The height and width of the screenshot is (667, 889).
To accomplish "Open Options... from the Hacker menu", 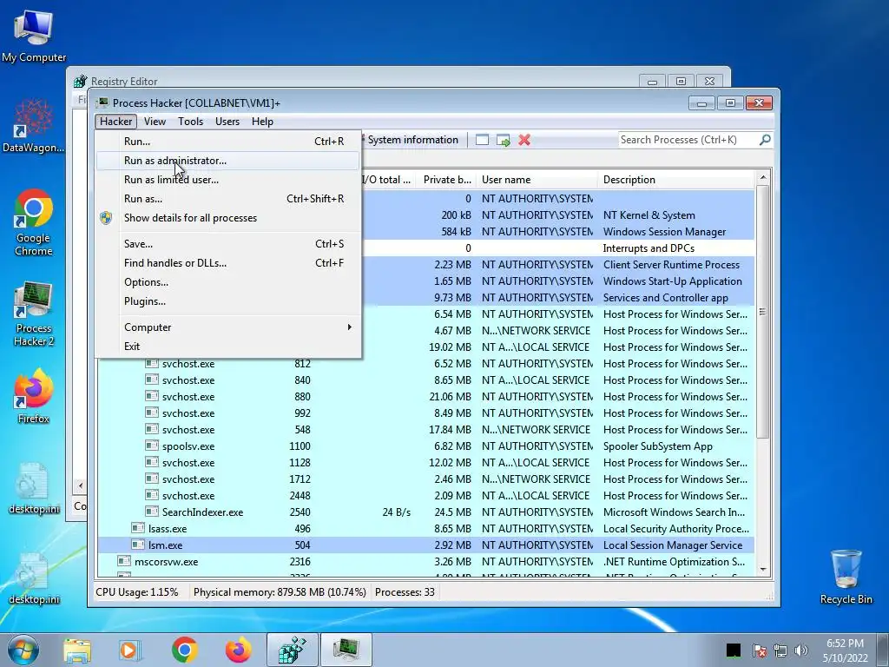I will pyautogui.click(x=228, y=282).
